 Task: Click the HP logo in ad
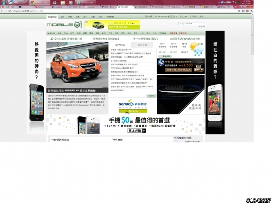tap(161, 63)
